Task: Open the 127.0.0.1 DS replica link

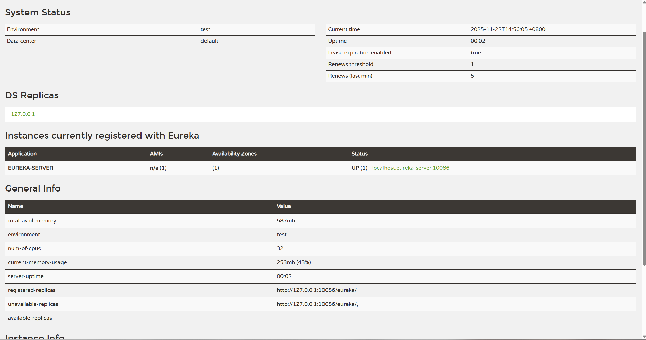Action: (x=23, y=114)
